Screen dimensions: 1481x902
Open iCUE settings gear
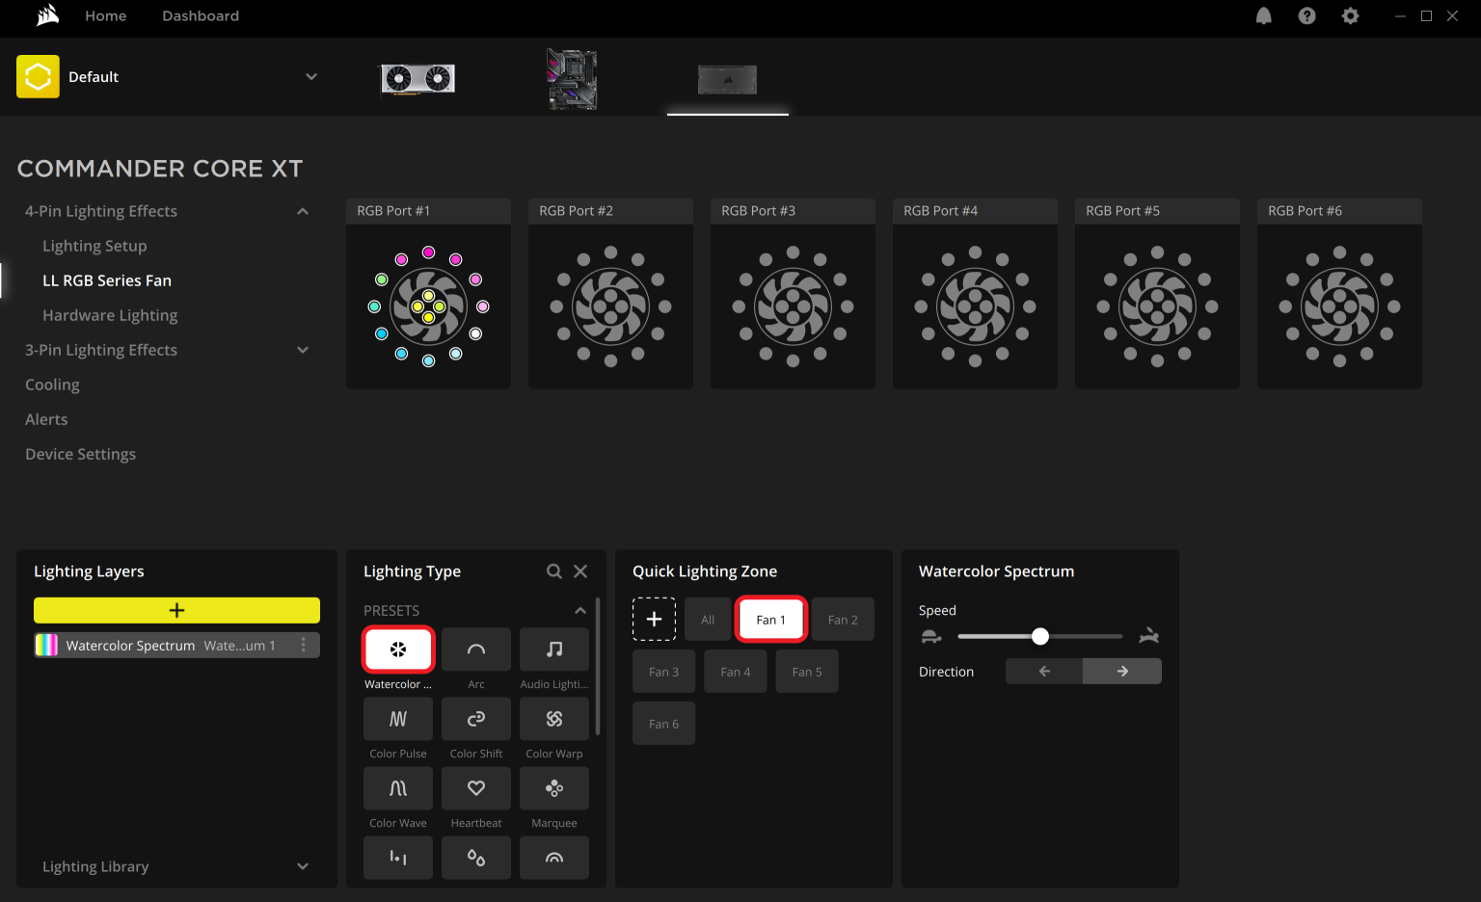(x=1351, y=16)
